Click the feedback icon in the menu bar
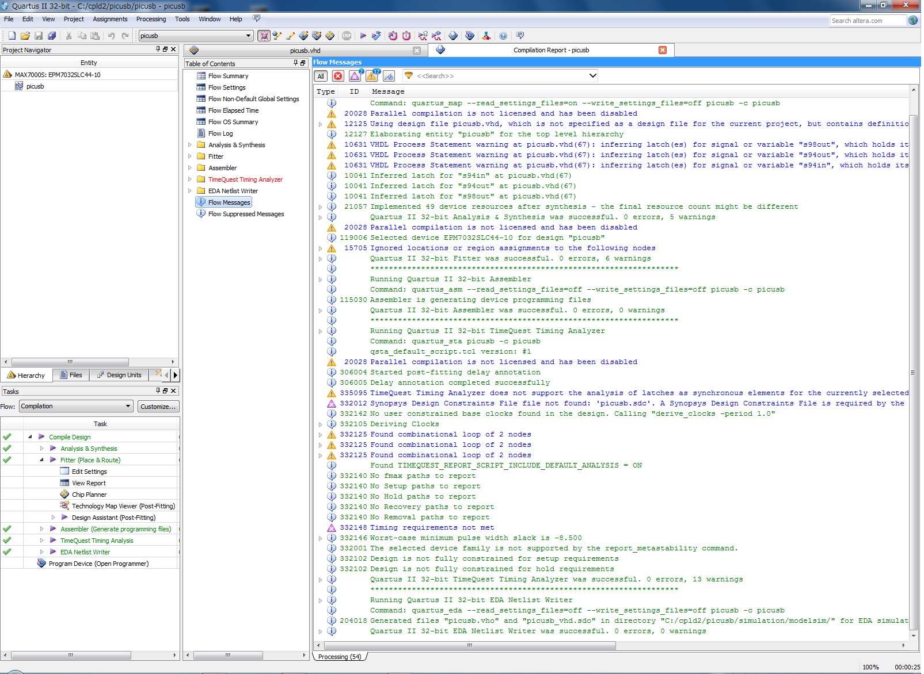 [x=256, y=18]
